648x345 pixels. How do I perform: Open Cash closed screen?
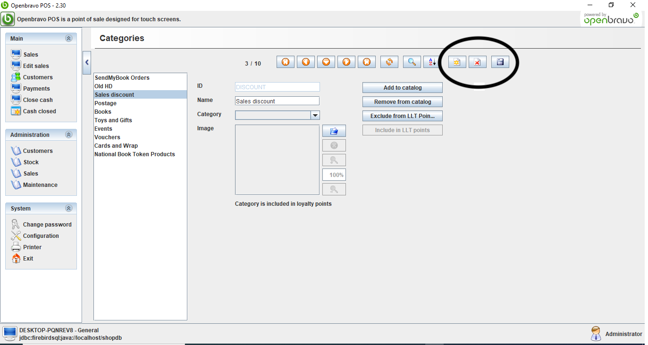click(34, 111)
